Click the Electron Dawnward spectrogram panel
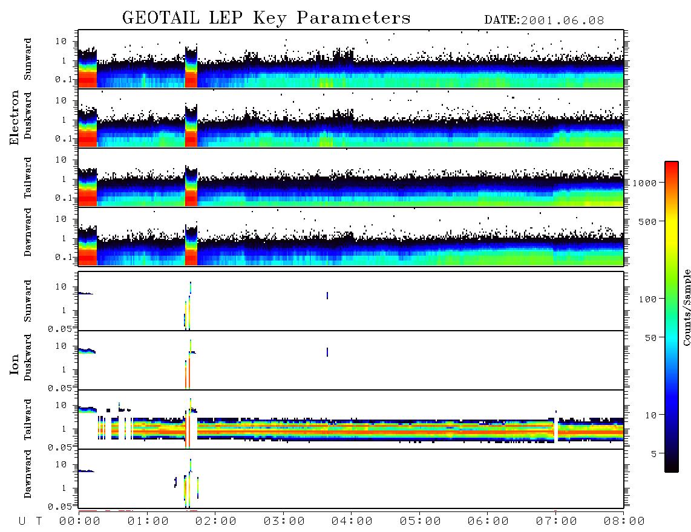Image resolution: width=691 pixels, height=532 pixels. tap(351, 236)
